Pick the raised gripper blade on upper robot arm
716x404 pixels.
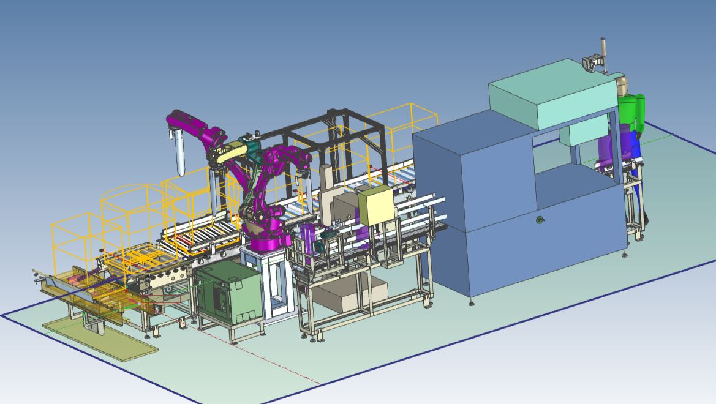pos(179,153)
